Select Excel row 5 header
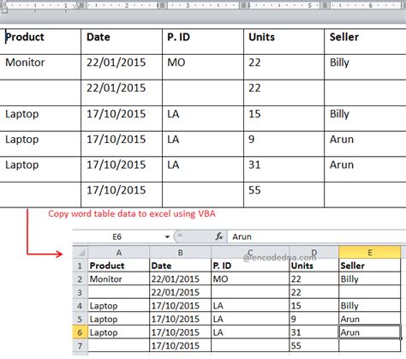The image size is (406, 359). click(x=80, y=319)
